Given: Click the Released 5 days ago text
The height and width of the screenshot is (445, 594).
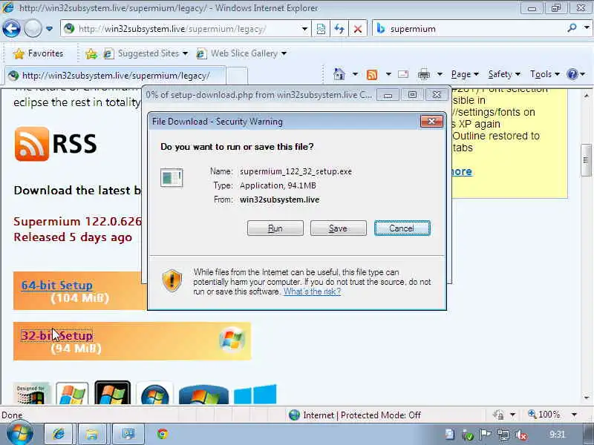Looking at the screenshot, I should point(73,237).
